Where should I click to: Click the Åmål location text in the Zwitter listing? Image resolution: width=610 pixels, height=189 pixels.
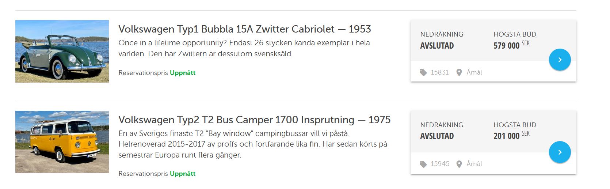tap(474, 72)
